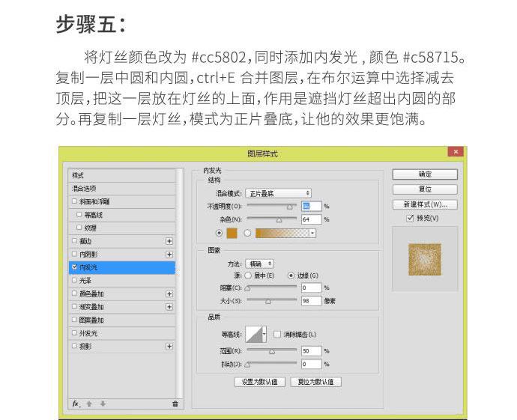
Task: Select the solid color radio button
Action: (x=219, y=234)
